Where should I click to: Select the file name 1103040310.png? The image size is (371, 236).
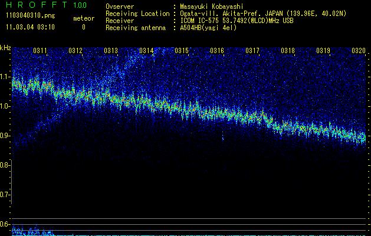coord(31,16)
